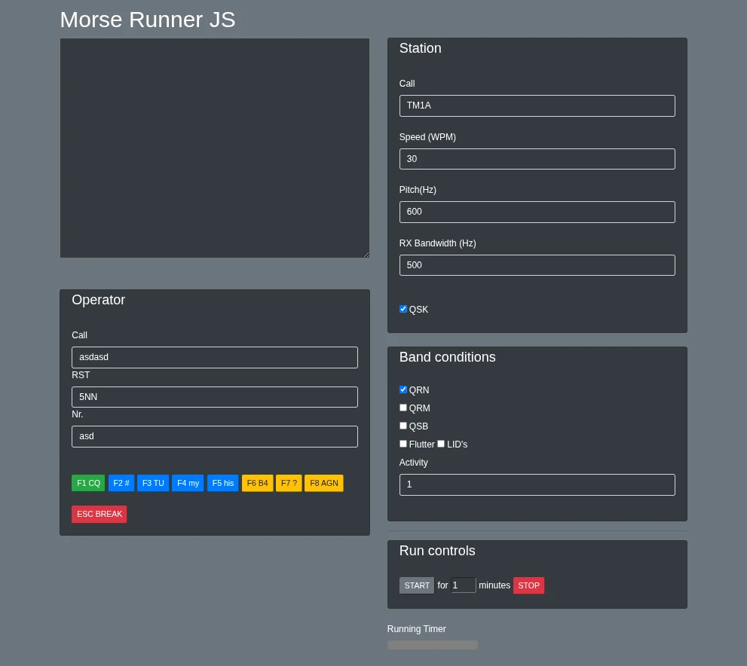Click the ESC BREAK button
Viewport: 747px width, 666px height.
[99, 514]
